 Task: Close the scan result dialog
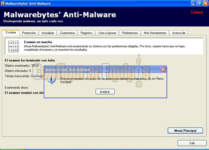coord(163,69)
